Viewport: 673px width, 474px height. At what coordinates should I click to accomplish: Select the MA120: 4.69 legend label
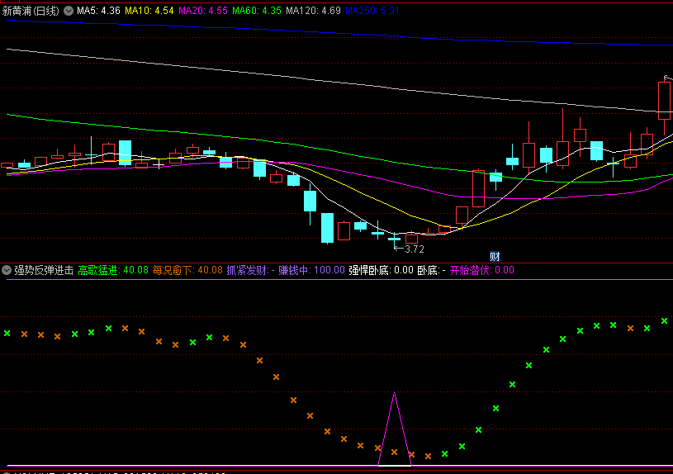(x=313, y=11)
